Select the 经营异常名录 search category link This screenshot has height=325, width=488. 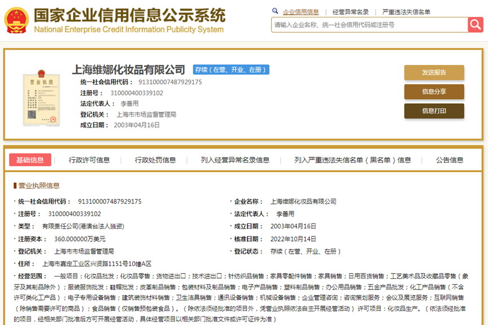(x=350, y=12)
